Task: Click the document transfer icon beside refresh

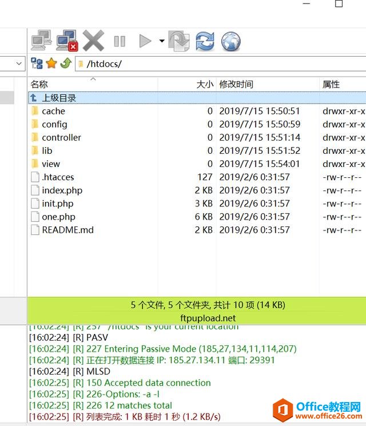Action: coord(179,41)
